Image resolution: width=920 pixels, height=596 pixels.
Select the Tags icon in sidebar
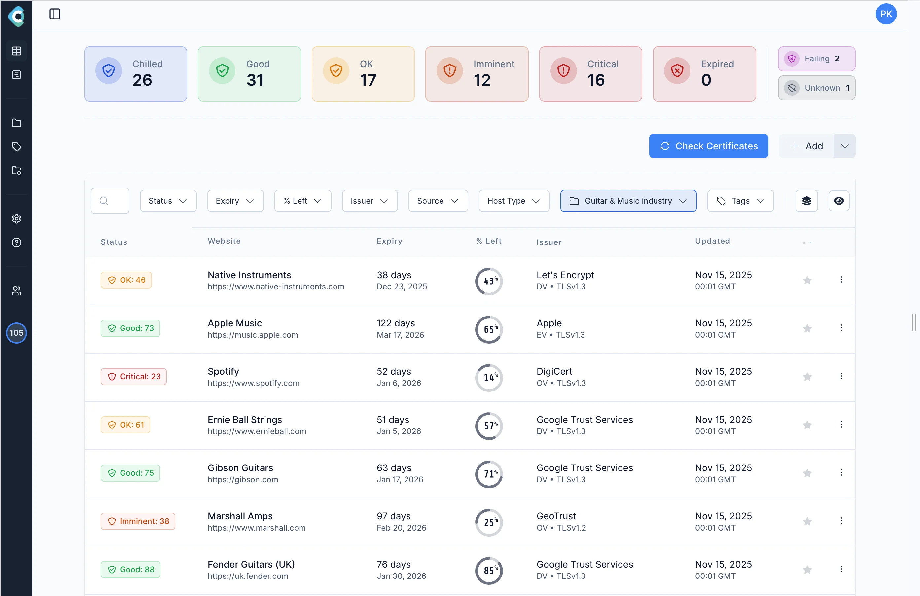click(16, 147)
